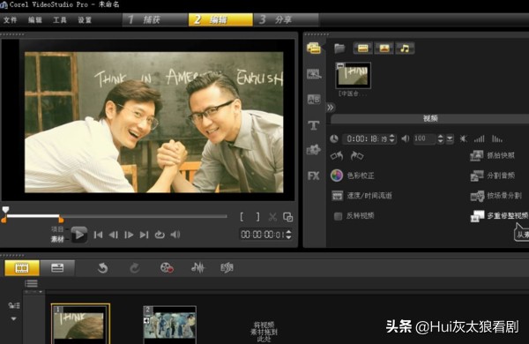529x344 pixels.
Task: Click the clip duration timecode field
Action: (x=367, y=138)
